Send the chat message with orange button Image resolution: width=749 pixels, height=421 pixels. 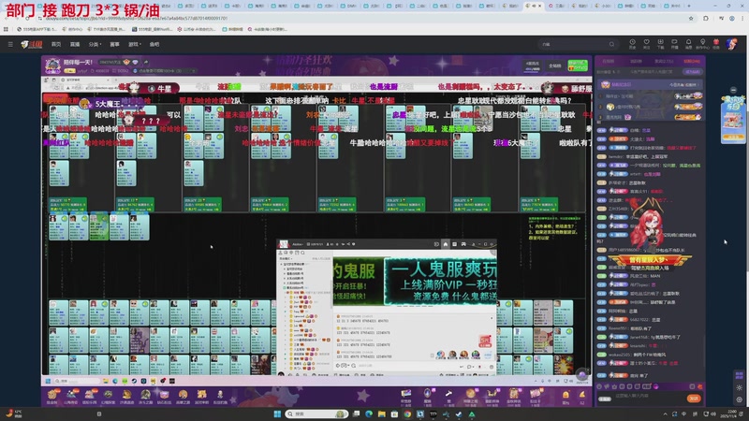click(694, 399)
